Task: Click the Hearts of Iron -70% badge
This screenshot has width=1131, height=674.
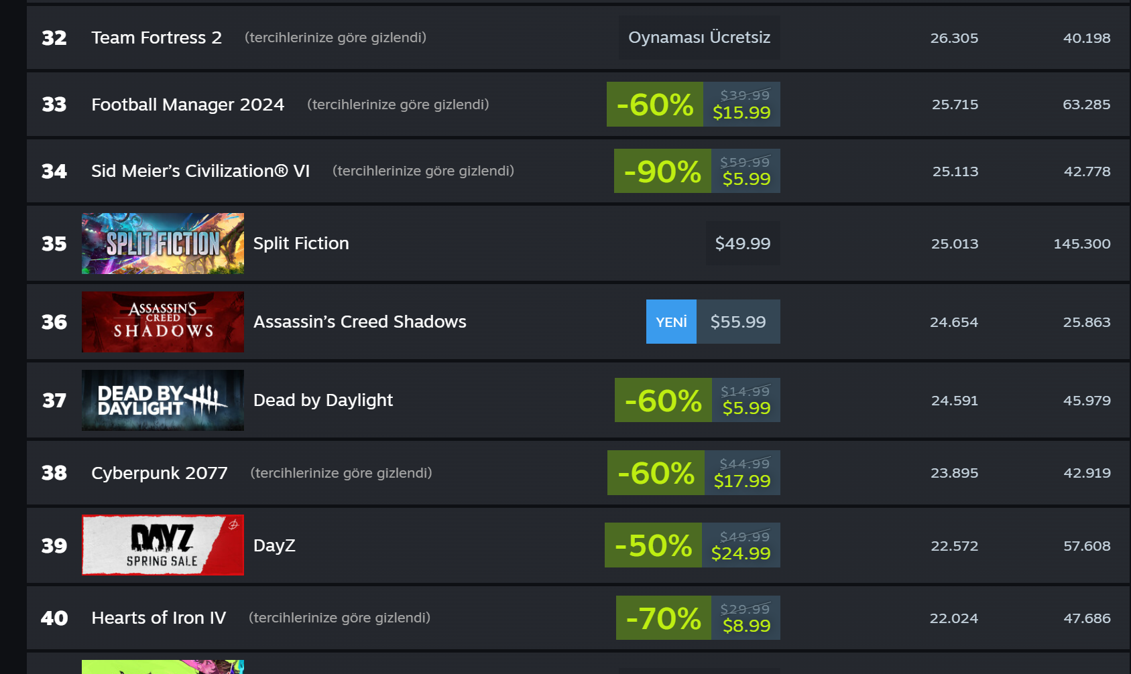Action: [x=664, y=618]
